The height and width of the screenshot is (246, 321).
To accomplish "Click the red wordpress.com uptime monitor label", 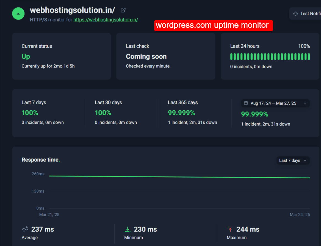I will pyautogui.click(x=213, y=25).
